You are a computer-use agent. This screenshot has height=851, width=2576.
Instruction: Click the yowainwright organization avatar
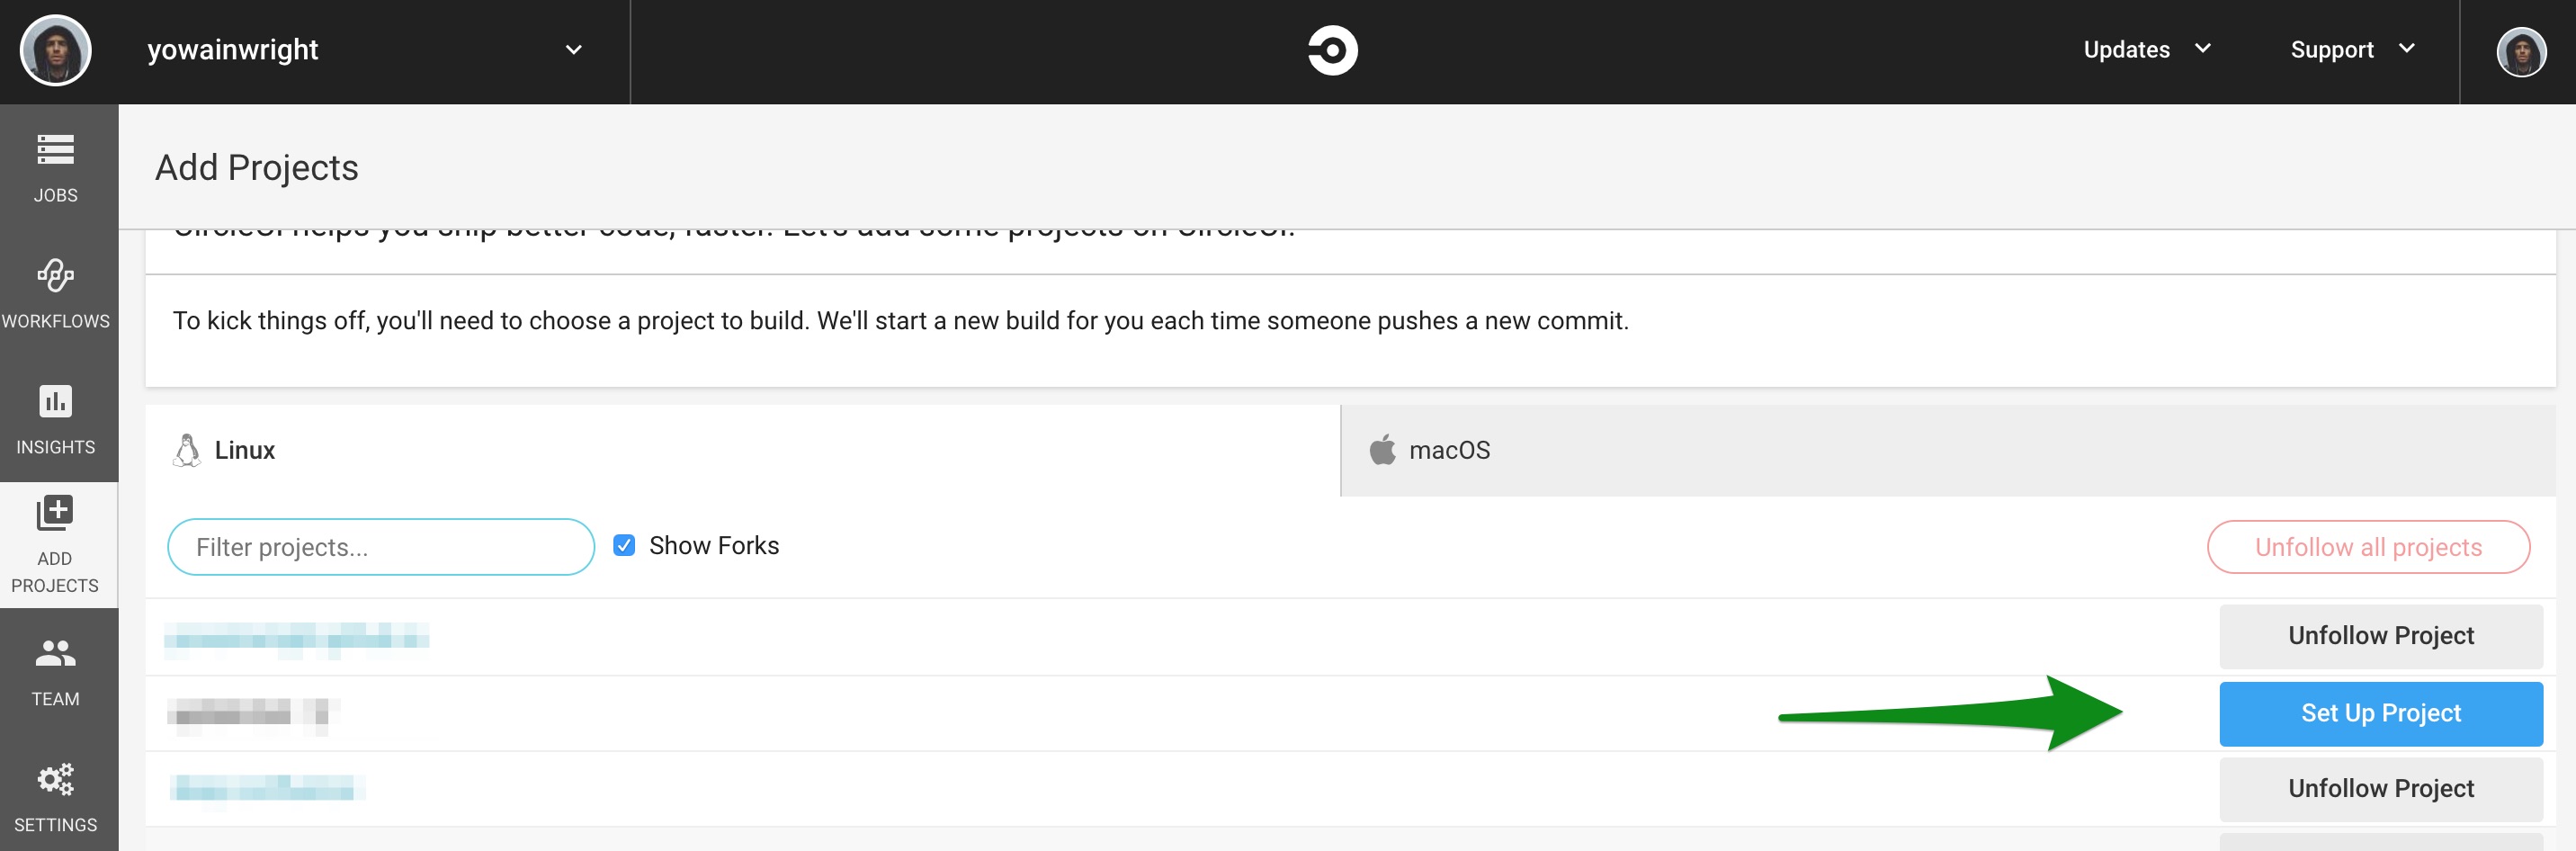pyautogui.click(x=56, y=50)
